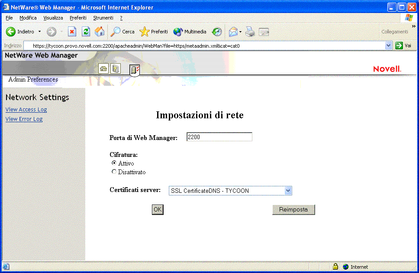Open the Web Manager help book icon
This screenshot has height=273, width=419.
click(115, 68)
